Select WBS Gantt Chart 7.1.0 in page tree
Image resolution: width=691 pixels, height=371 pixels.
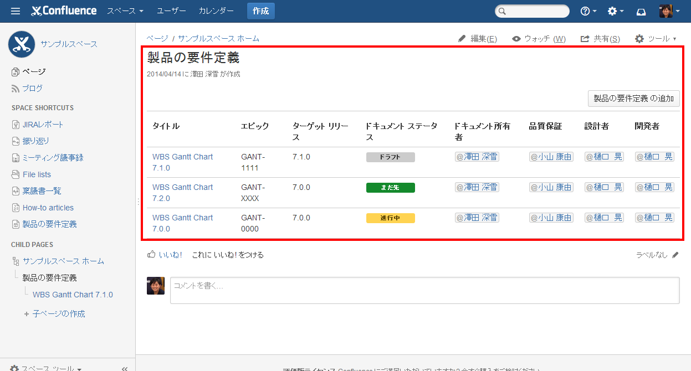[x=73, y=295]
